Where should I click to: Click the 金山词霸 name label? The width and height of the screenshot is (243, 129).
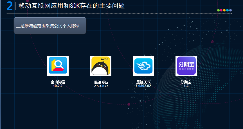click(58, 82)
